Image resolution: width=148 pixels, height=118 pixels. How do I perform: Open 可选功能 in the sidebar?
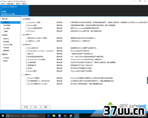coord(6,47)
